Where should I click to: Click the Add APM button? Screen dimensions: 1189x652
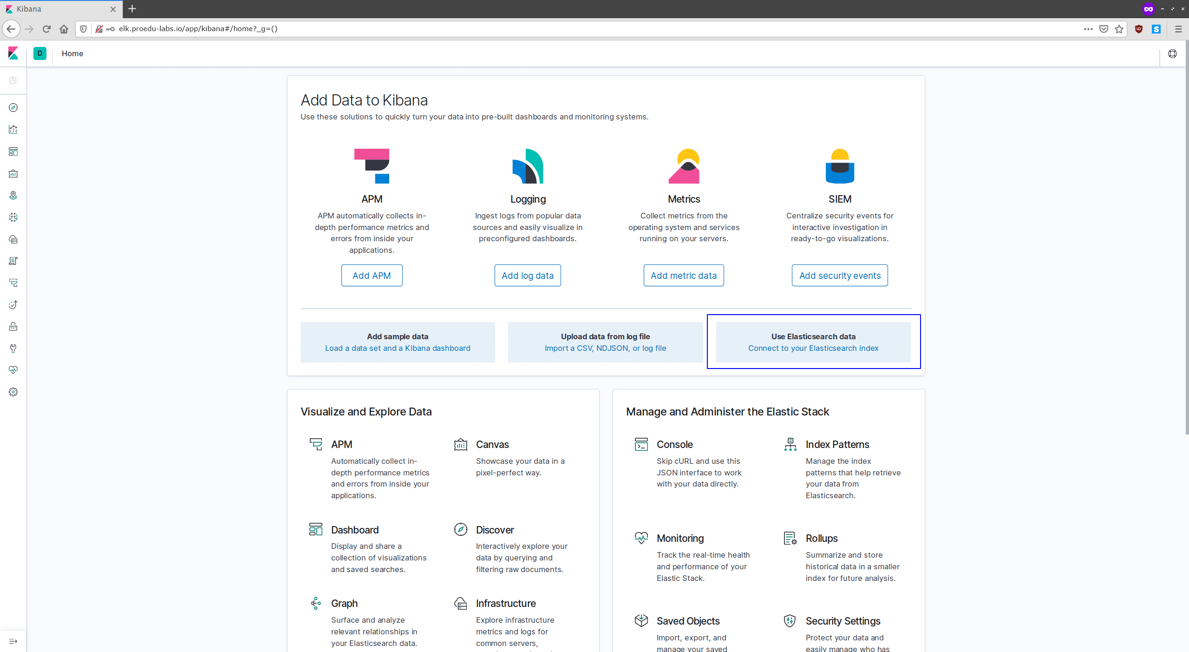coord(372,276)
